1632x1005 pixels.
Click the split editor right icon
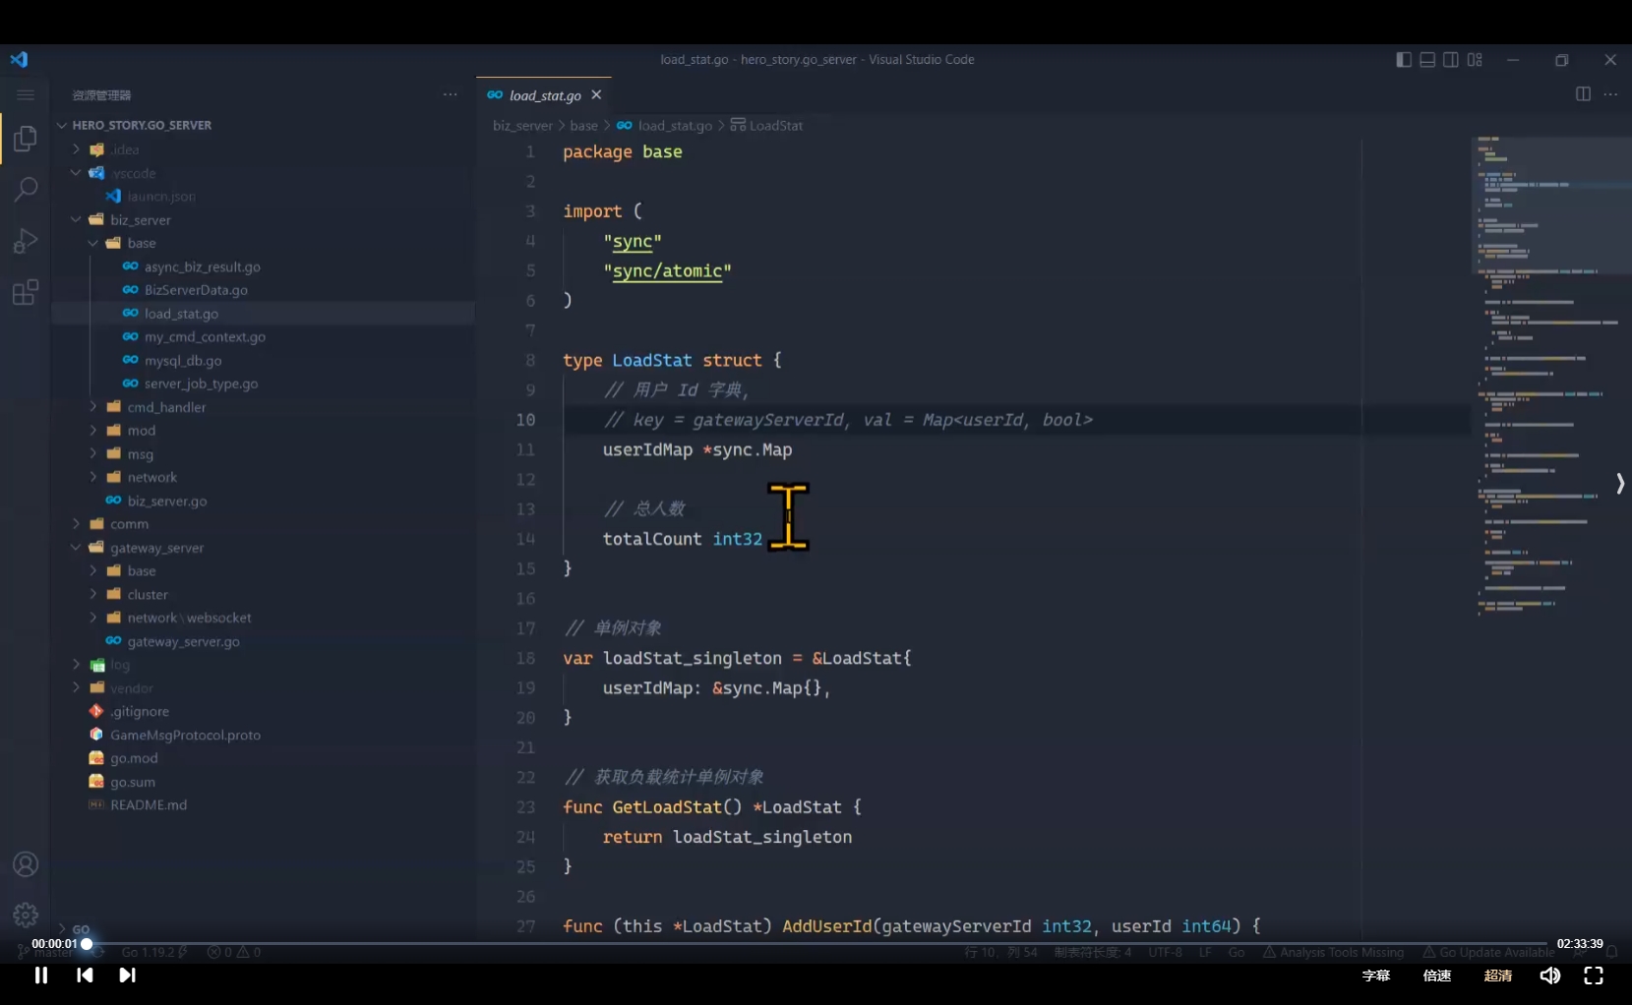pos(1583,94)
